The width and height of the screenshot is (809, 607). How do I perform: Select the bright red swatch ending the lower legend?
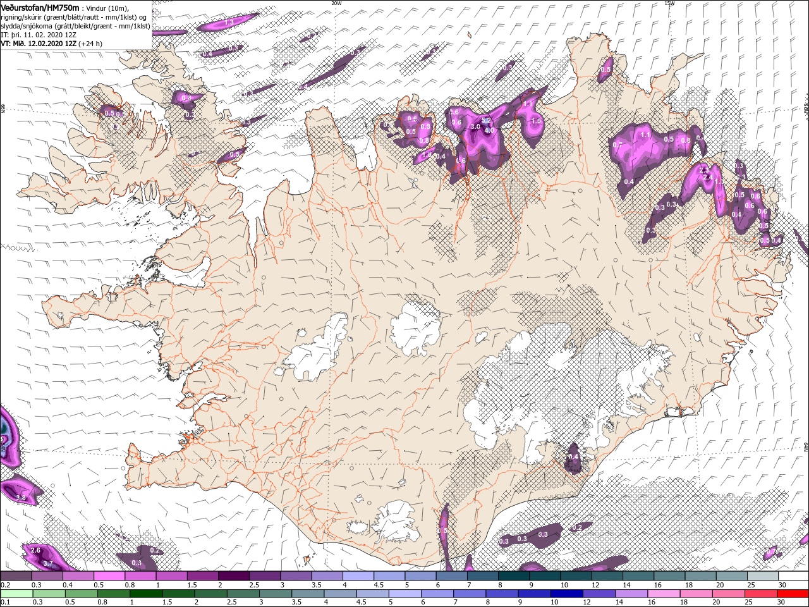[793, 594]
